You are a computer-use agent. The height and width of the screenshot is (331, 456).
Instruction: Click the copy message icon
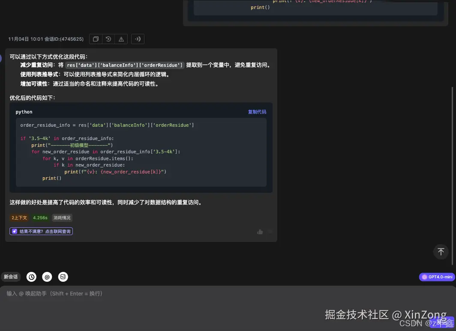pyautogui.click(x=96, y=39)
